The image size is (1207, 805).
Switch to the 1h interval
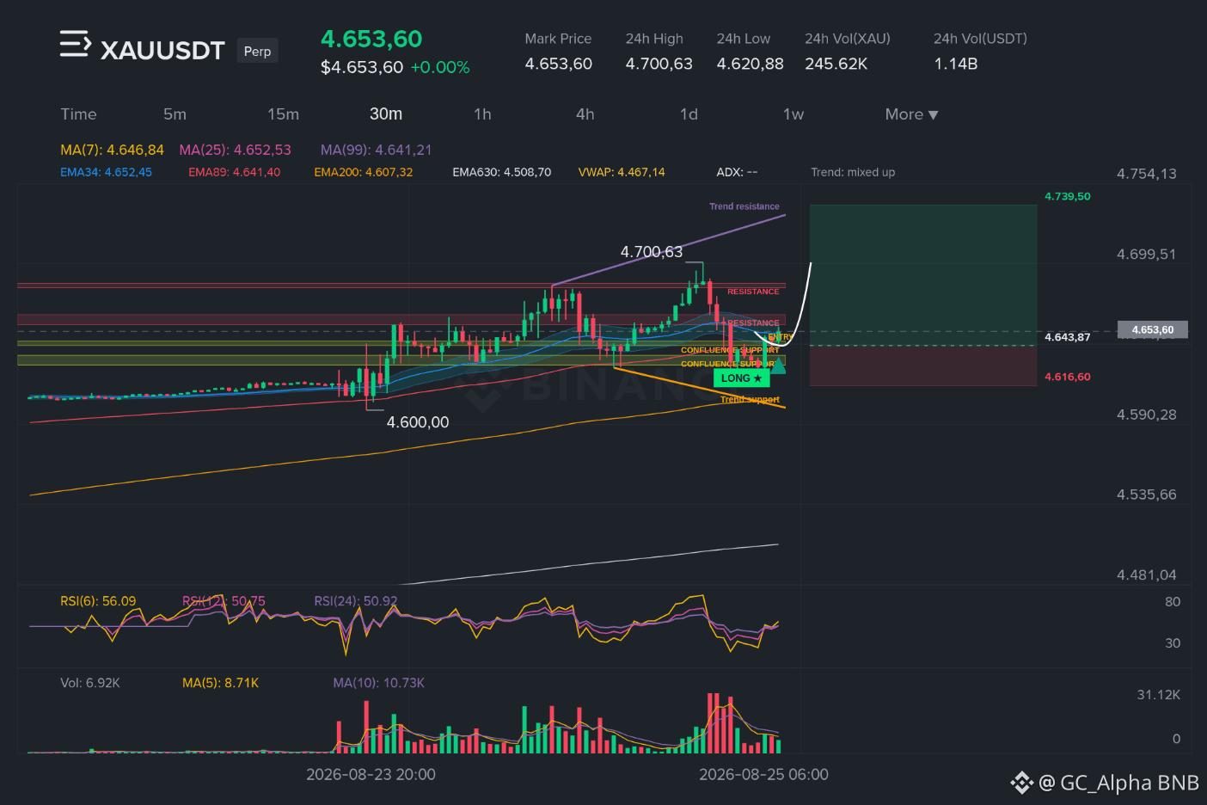pos(482,114)
